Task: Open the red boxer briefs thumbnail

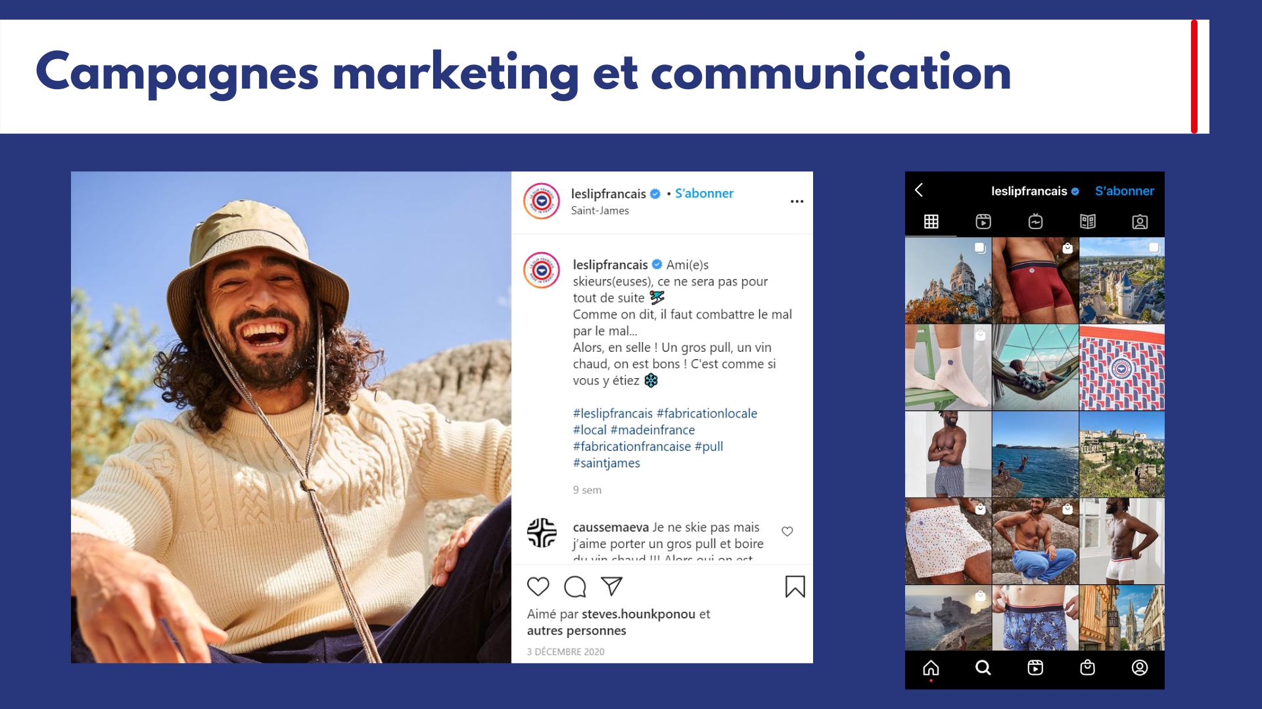Action: coord(1035,280)
